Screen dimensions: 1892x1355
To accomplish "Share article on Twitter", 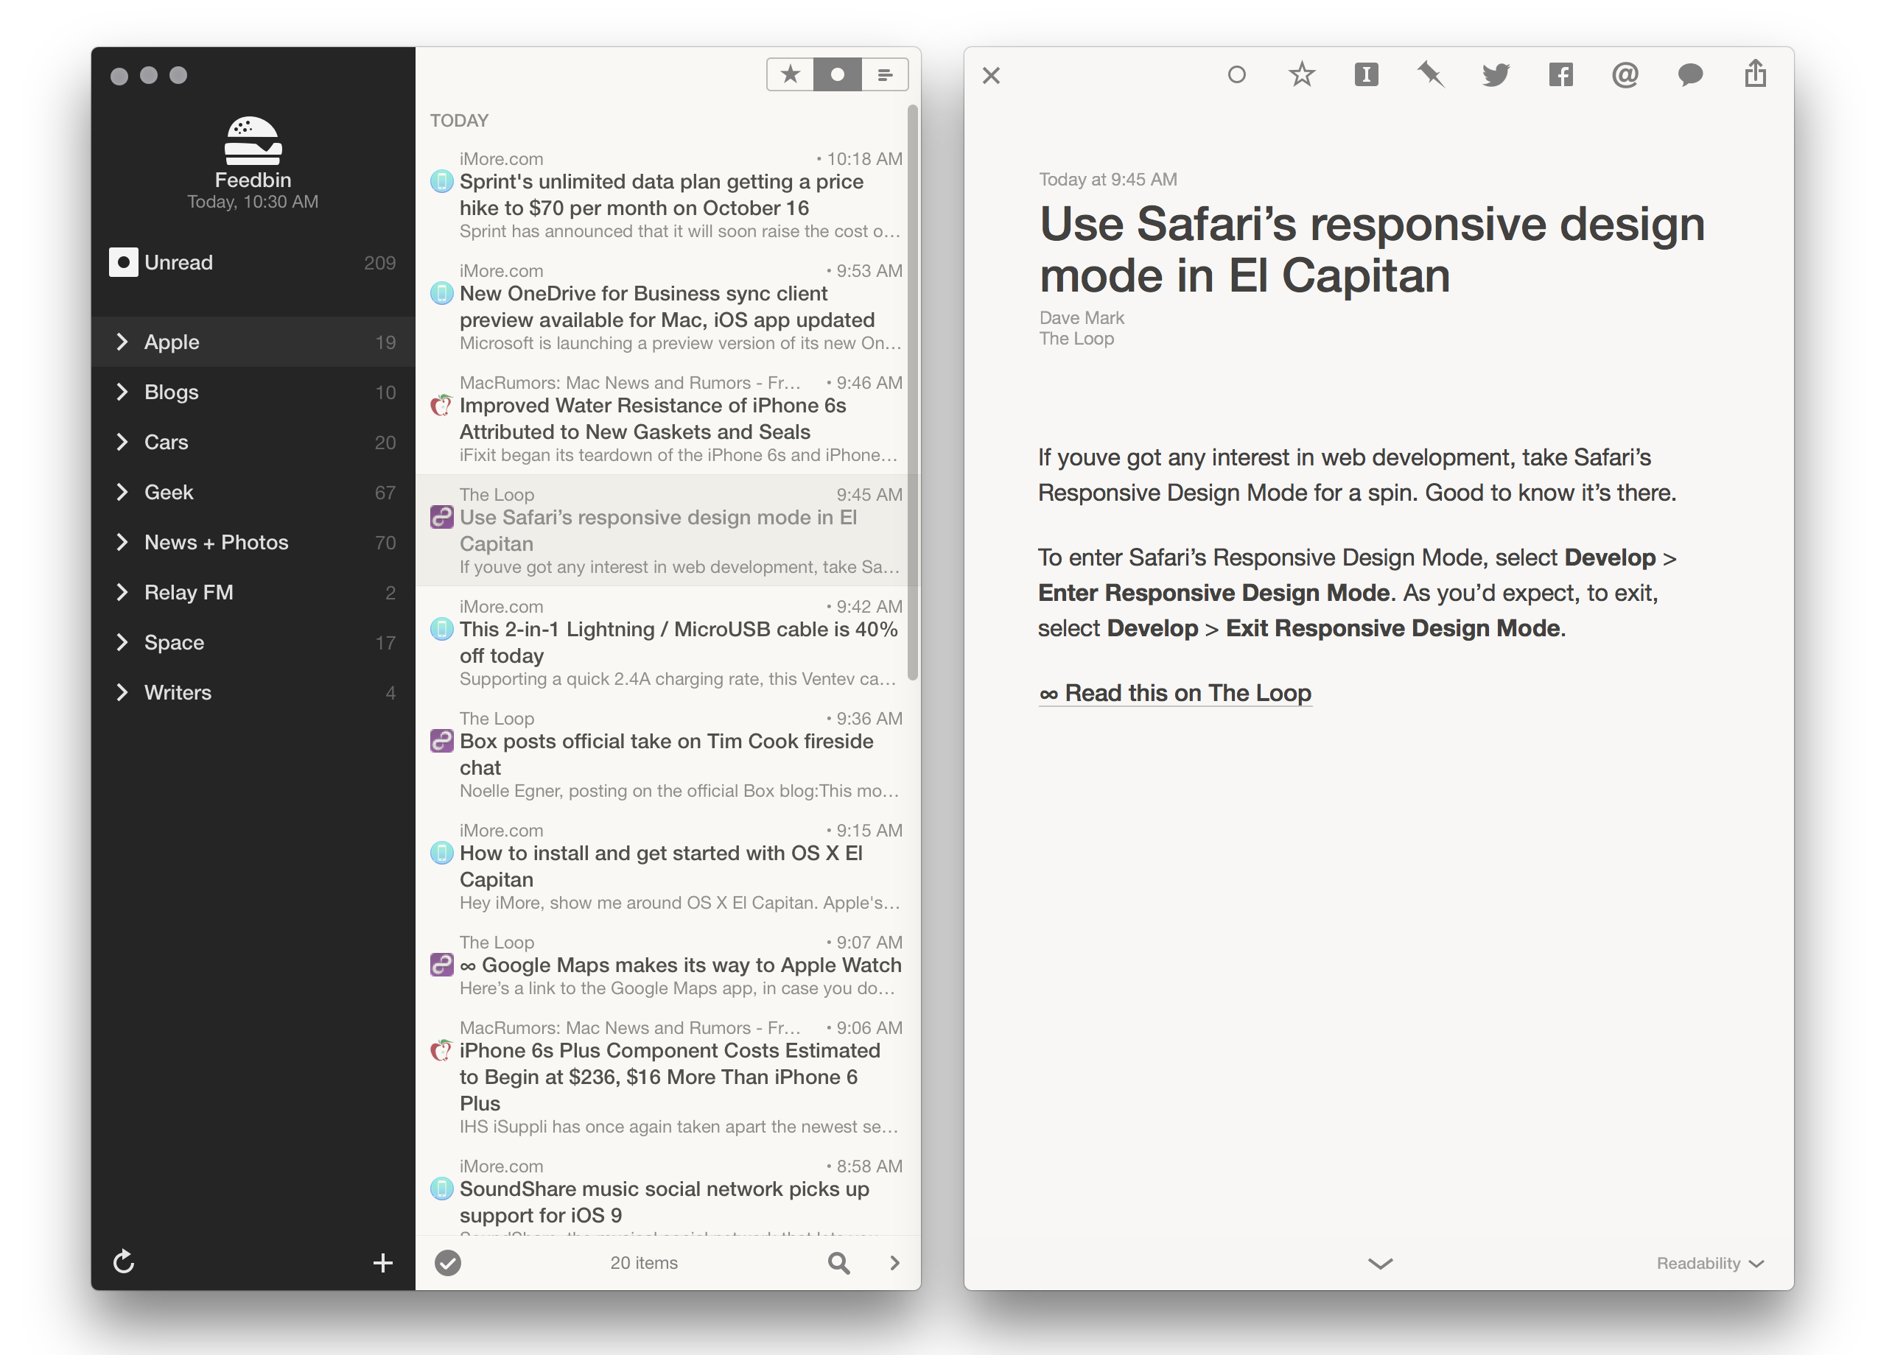I will (x=1496, y=75).
